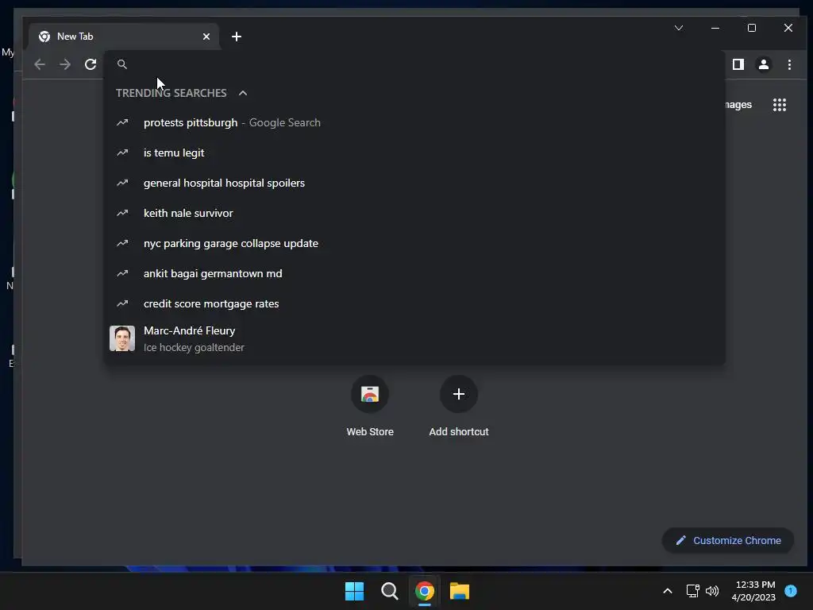The height and width of the screenshot is (610, 813).
Task: Open notification badge in taskbar
Action: pyautogui.click(x=791, y=591)
